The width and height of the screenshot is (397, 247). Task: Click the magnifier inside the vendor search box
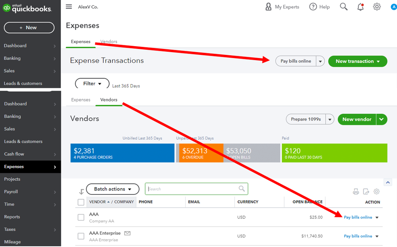[x=242, y=189]
